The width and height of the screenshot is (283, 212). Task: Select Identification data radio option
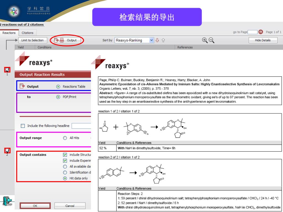[x=65, y=173]
